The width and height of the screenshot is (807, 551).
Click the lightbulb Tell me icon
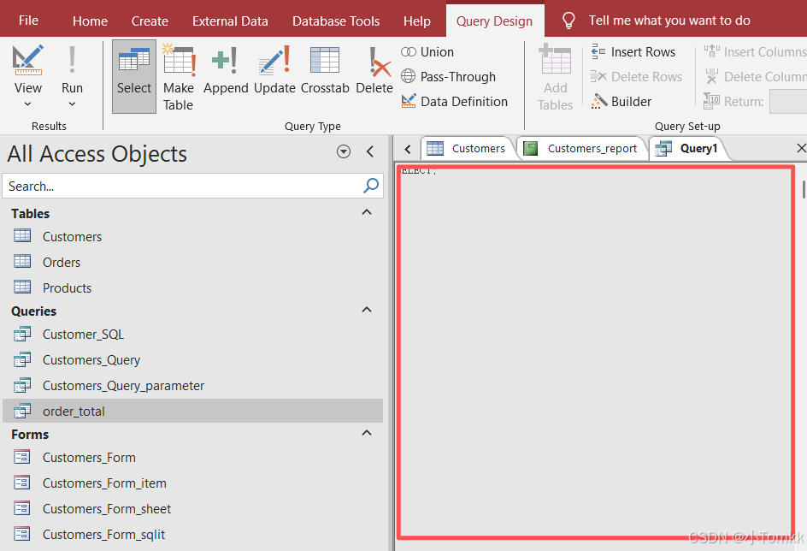tap(568, 21)
